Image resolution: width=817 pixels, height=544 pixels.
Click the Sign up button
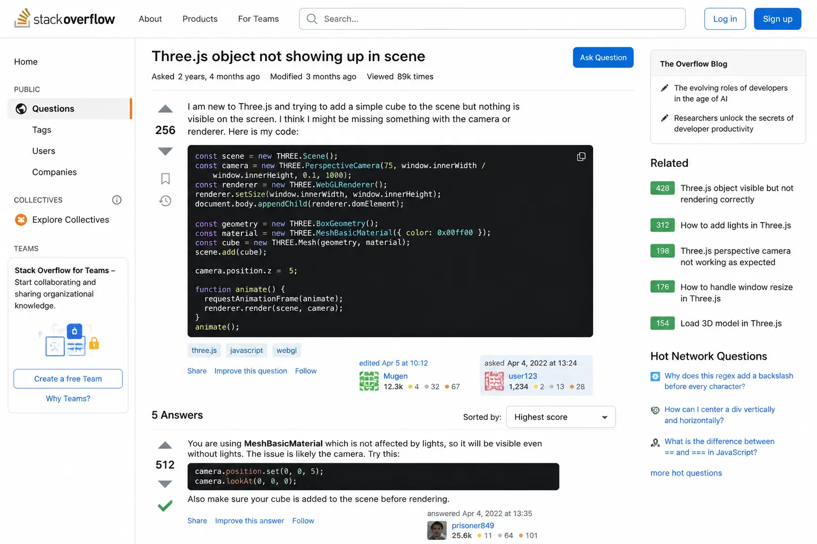tap(778, 19)
